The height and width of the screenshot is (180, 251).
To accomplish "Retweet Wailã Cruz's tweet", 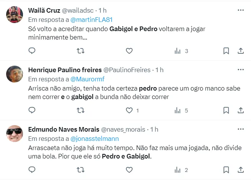I will [x=80, y=51].
